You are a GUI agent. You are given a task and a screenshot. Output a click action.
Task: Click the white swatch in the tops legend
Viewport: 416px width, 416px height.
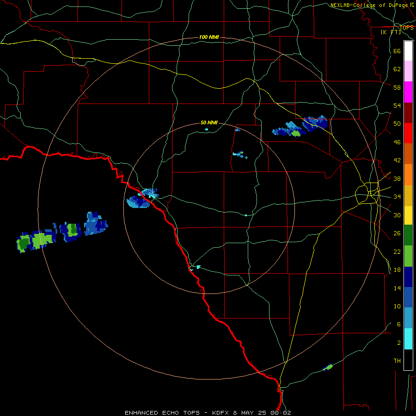pos(408,51)
